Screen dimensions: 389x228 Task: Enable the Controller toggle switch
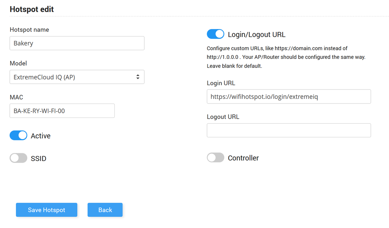(216, 158)
